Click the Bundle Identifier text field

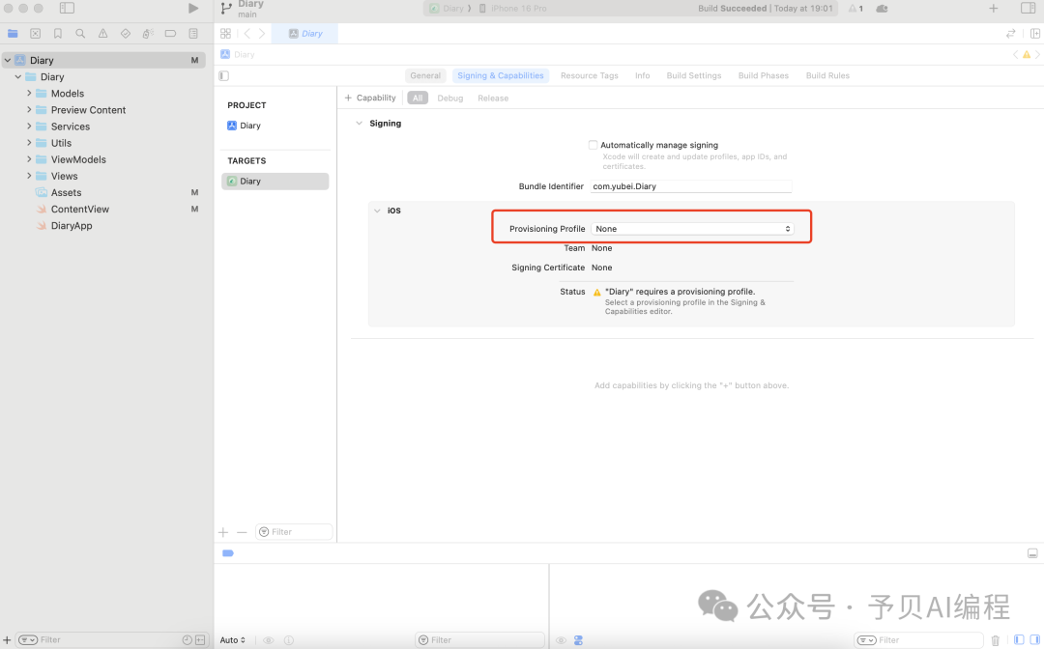click(x=691, y=186)
